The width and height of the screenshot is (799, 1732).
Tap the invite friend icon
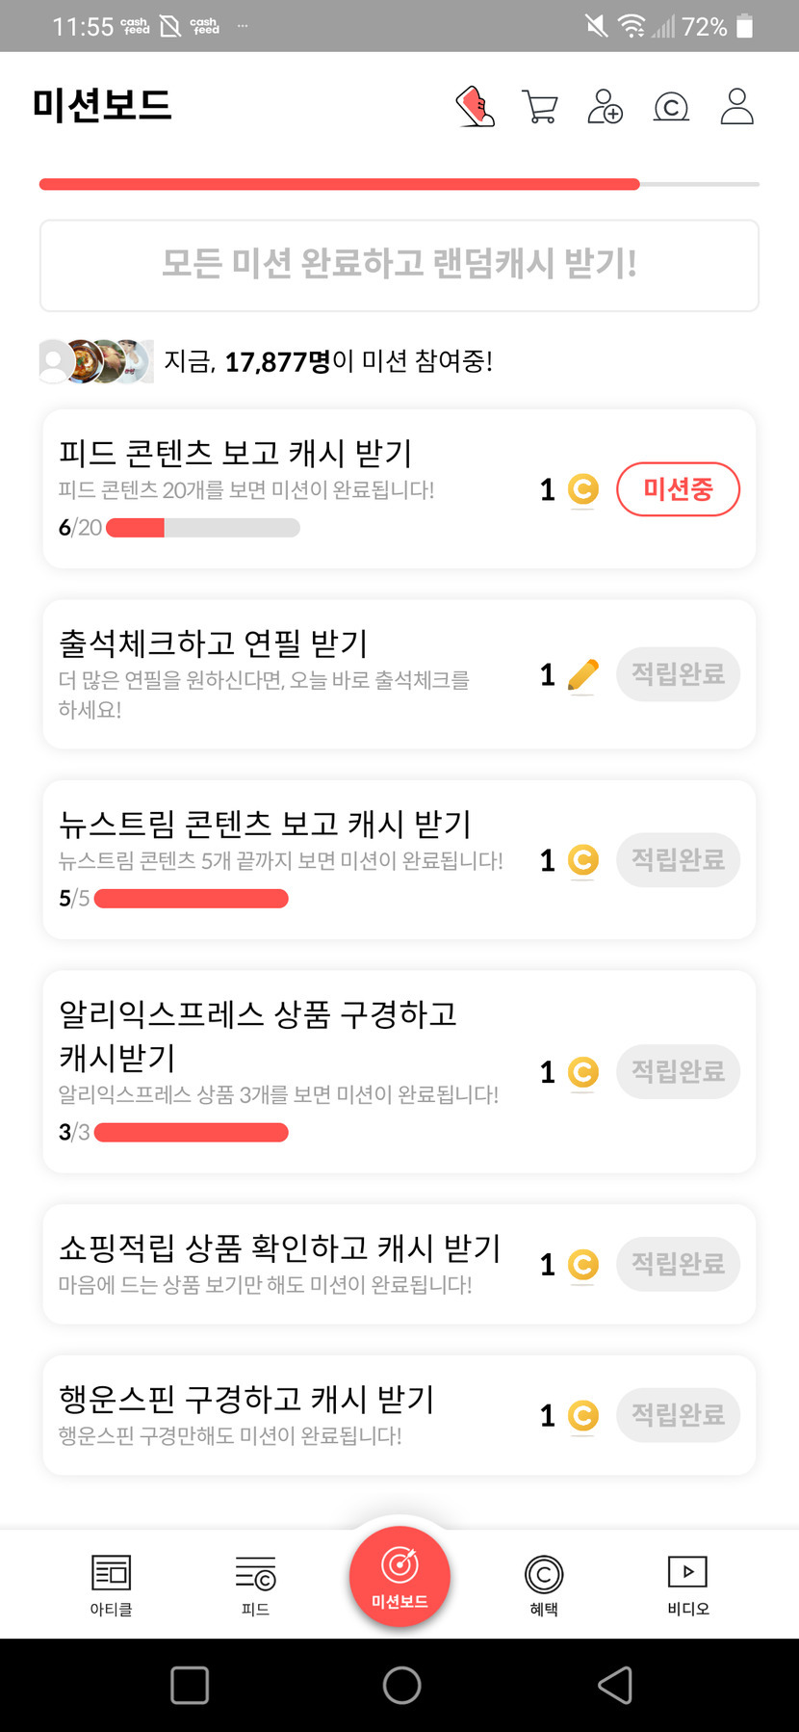(605, 106)
